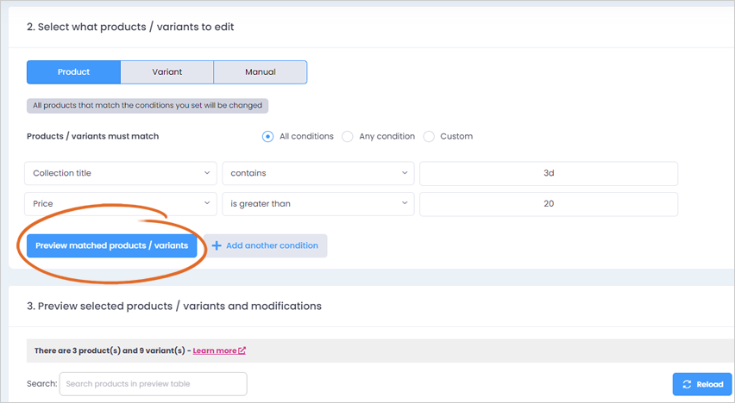The width and height of the screenshot is (735, 403).
Task: Open the Learn more link
Action: tap(215, 350)
